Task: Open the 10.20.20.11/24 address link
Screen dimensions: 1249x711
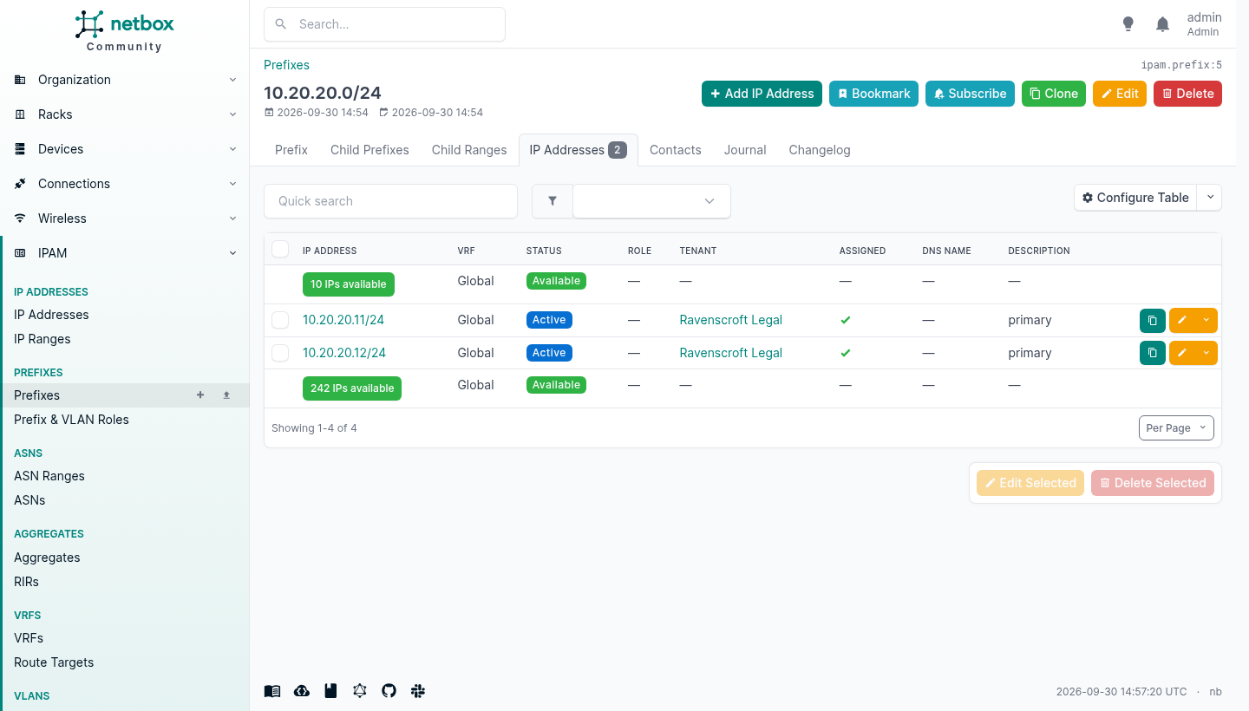Action: pos(343,320)
